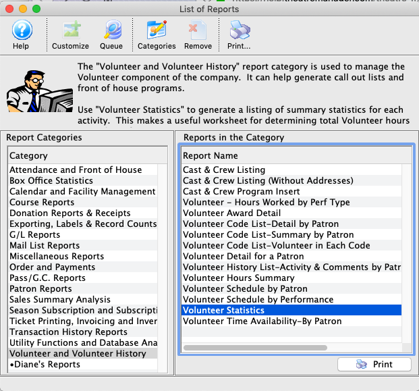Select Pass/G.C. Reports category
This screenshot has height=391, width=419.
[83, 278]
